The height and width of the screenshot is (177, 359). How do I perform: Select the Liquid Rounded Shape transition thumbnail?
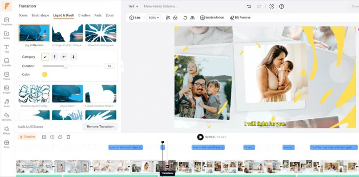tap(101, 94)
